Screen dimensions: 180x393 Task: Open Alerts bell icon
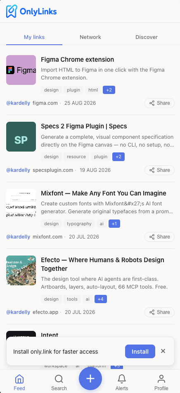tap(122, 379)
